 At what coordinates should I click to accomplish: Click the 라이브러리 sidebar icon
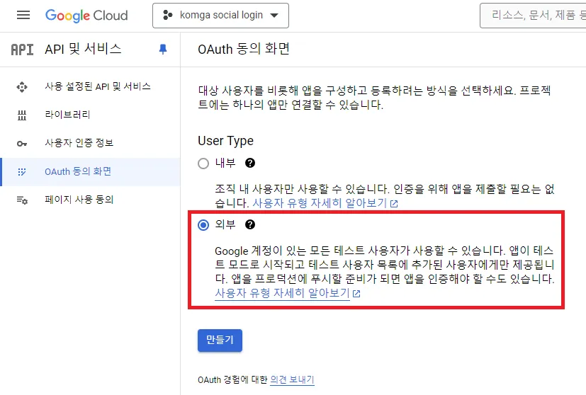22,115
